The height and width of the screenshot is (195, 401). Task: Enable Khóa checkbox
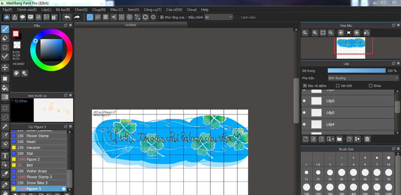pos(370,86)
